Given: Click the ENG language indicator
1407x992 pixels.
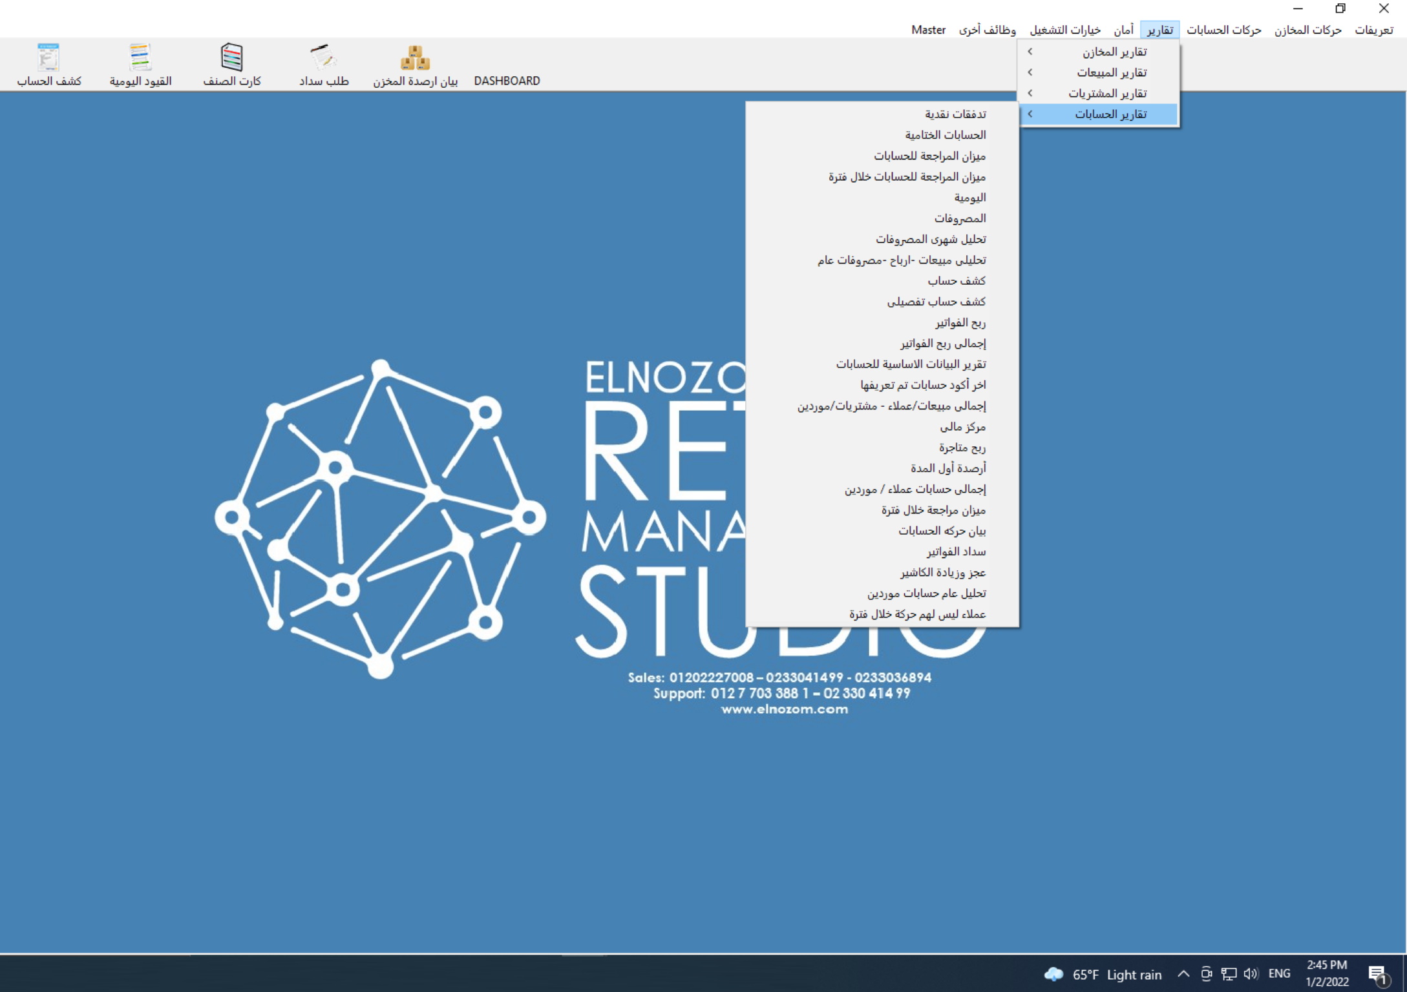Looking at the screenshot, I should coord(1279,974).
